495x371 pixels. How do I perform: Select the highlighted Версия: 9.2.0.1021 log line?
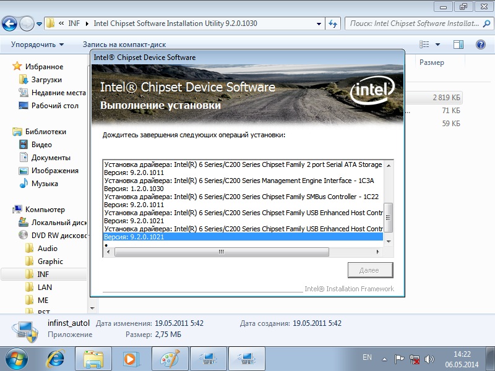243,237
